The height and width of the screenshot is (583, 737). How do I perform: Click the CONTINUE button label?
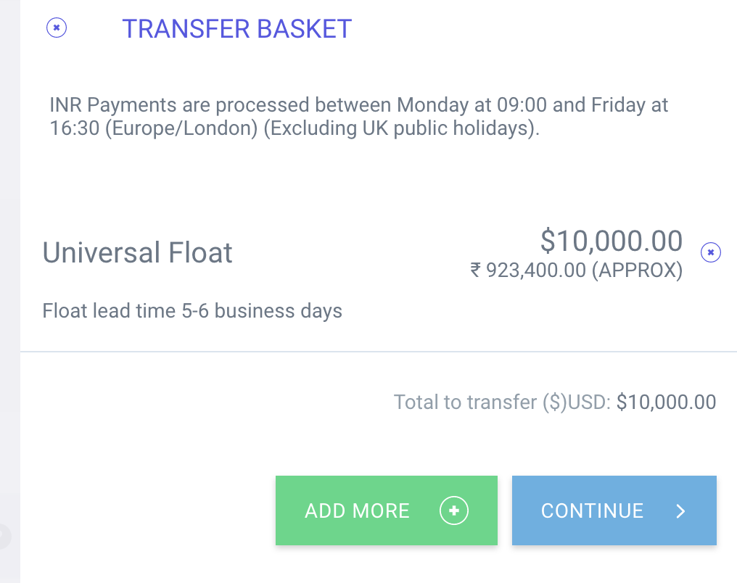592,510
